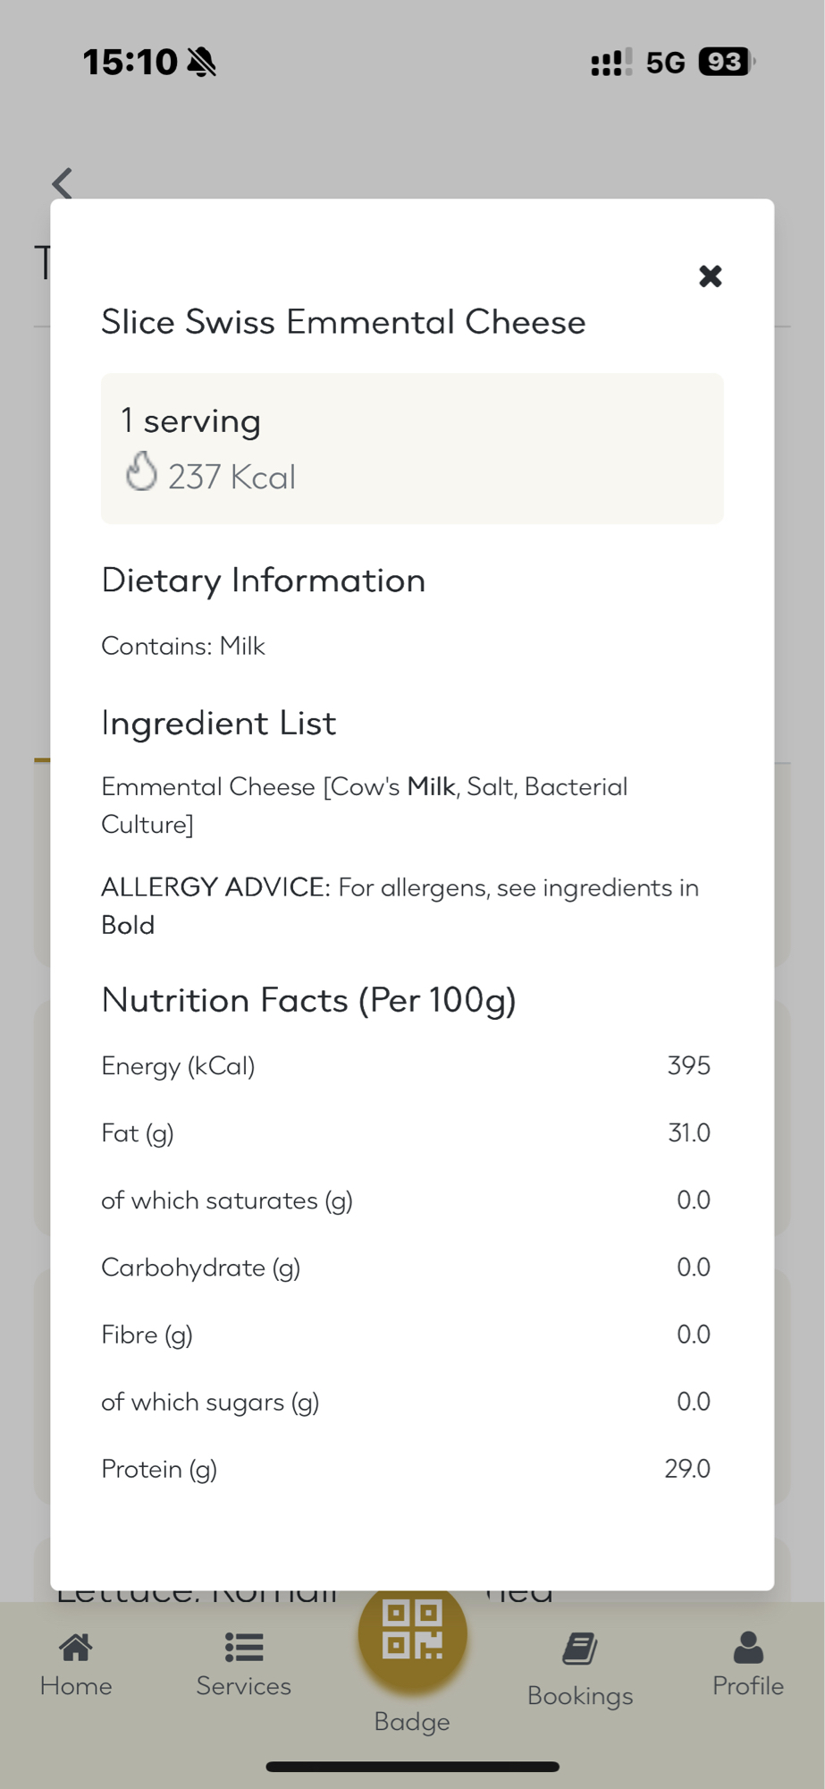Open the Profile person icon
The image size is (825, 1789).
click(748, 1647)
